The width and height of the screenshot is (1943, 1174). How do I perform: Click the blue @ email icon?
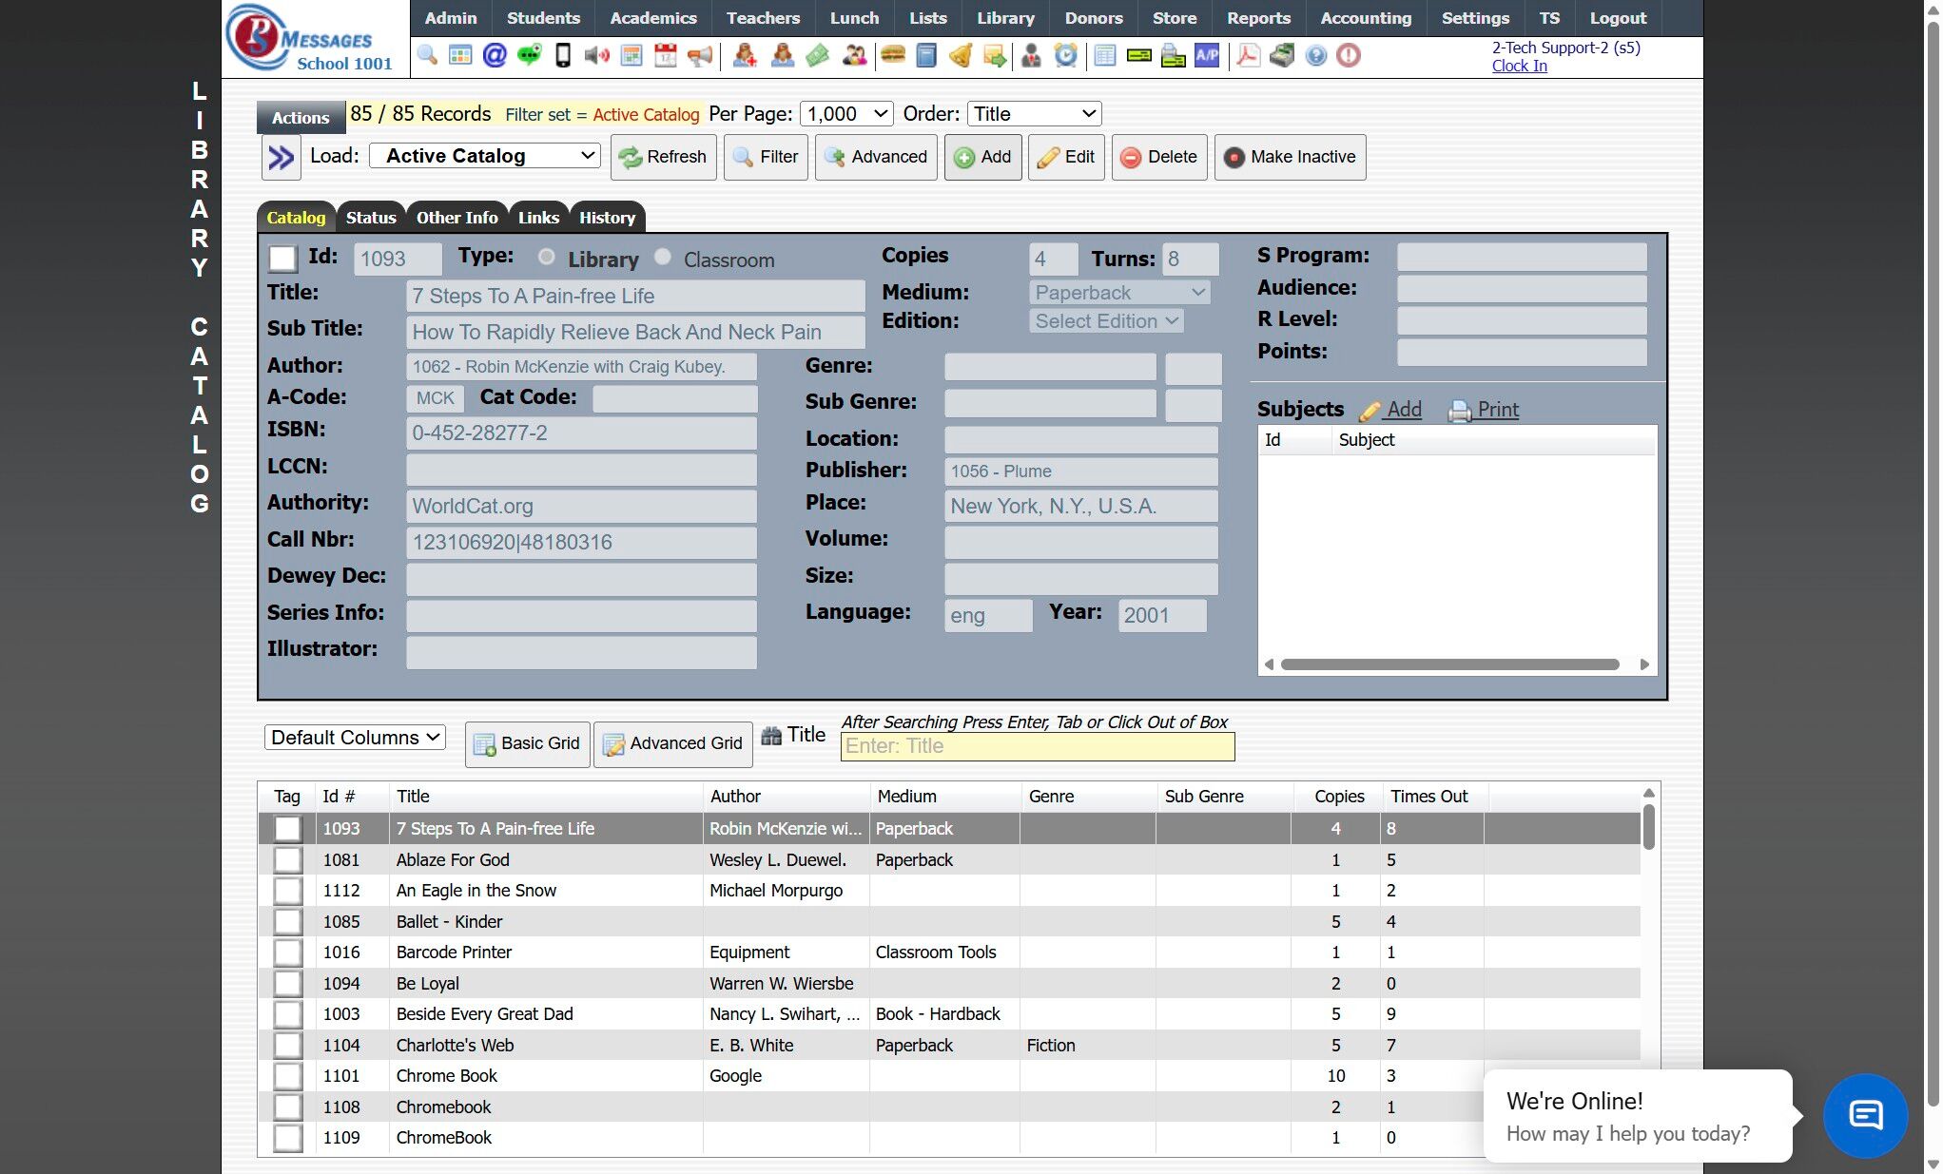tap(494, 55)
